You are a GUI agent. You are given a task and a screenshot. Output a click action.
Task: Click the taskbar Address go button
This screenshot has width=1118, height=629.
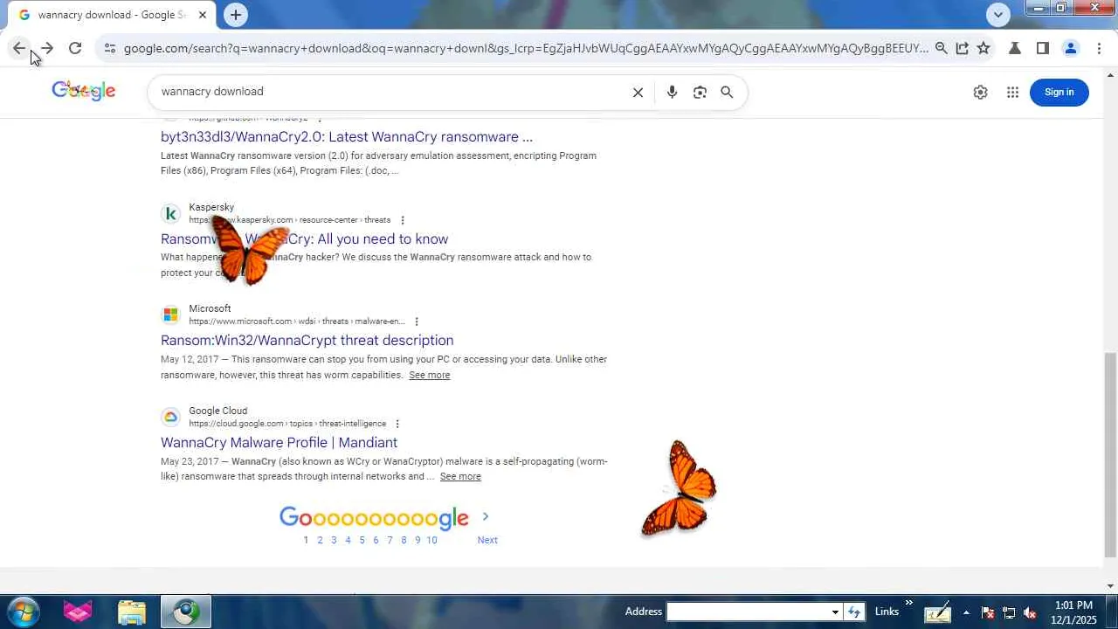click(854, 612)
